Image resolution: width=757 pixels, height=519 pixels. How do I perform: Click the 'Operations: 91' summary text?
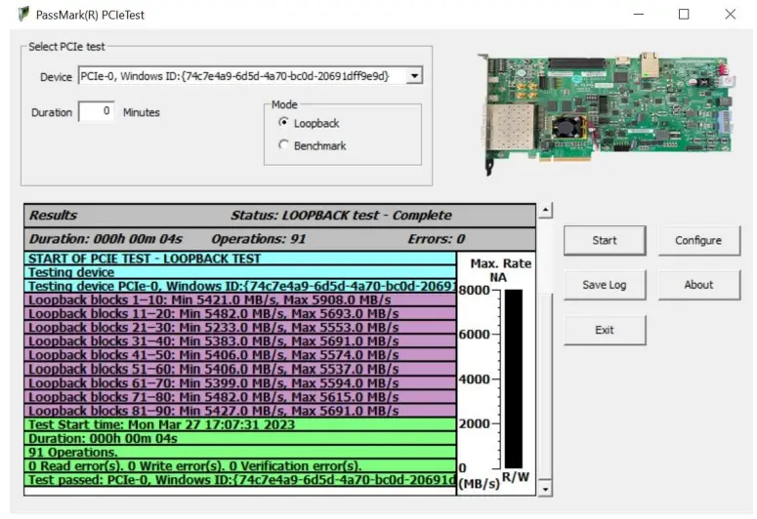click(259, 239)
